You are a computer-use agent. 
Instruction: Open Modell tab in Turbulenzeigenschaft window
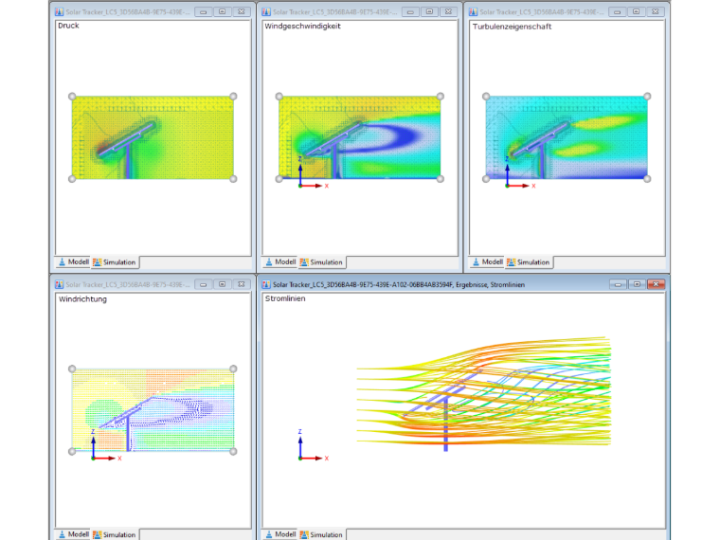pos(488,262)
